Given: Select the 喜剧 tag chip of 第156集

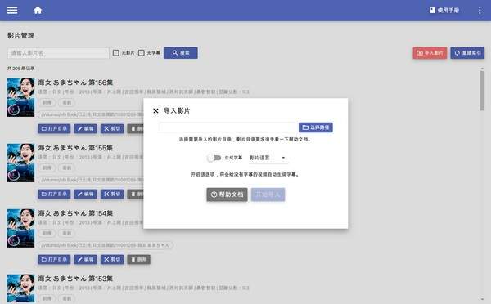Looking at the screenshot, I should coord(67,103).
